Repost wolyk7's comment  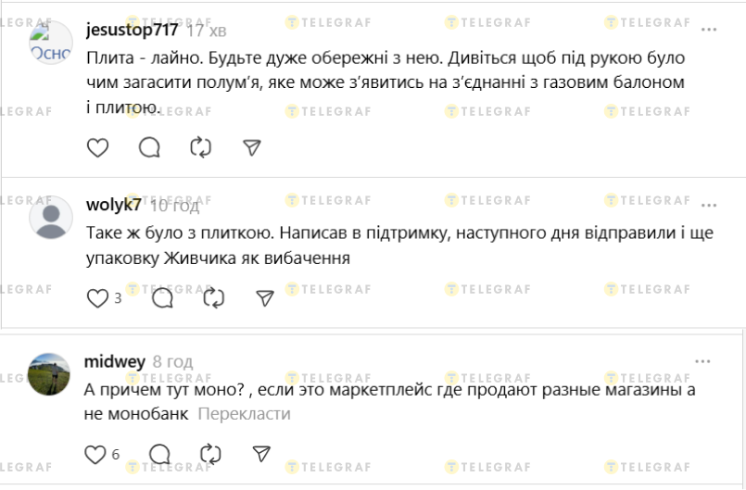[213, 297]
